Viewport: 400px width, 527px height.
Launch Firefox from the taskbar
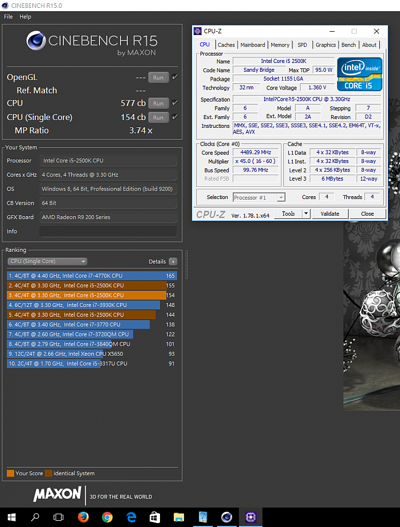[x=83, y=517]
